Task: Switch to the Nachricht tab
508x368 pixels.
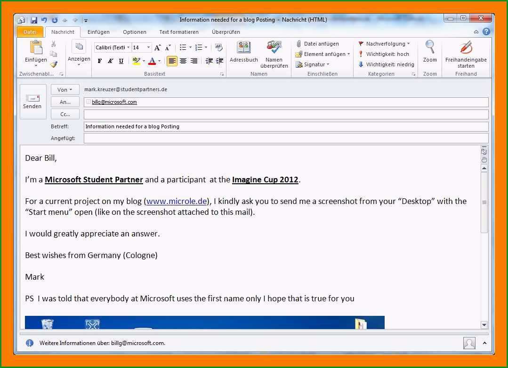Action: pos(63,32)
